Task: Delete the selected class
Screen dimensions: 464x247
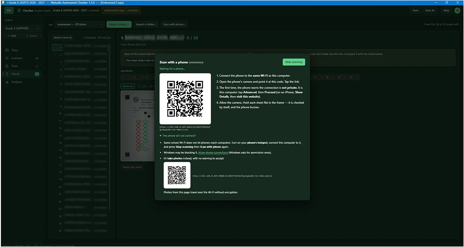Action: (x=32, y=36)
